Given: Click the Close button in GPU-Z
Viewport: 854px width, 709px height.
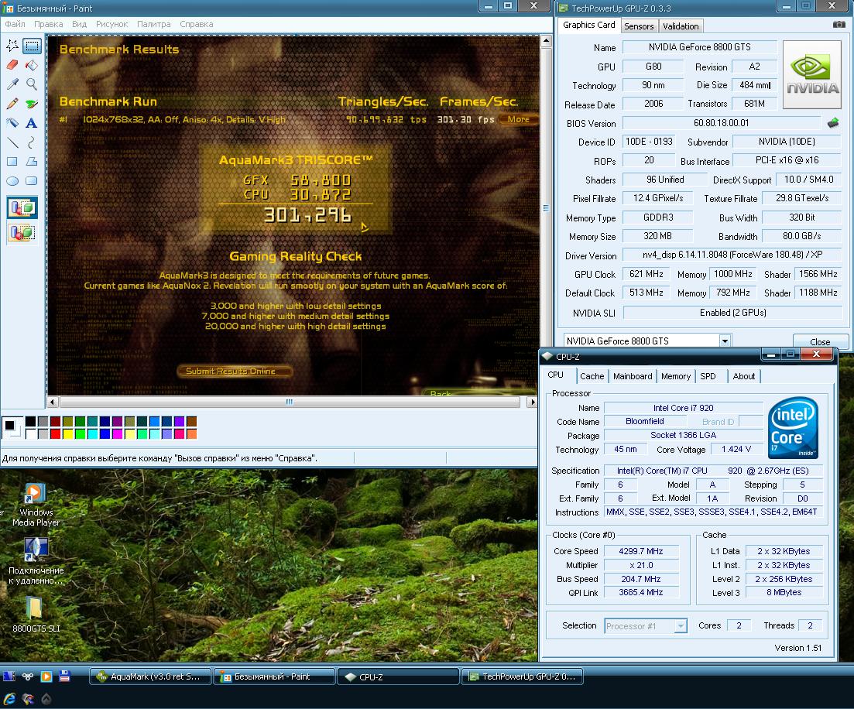Looking at the screenshot, I should [820, 342].
